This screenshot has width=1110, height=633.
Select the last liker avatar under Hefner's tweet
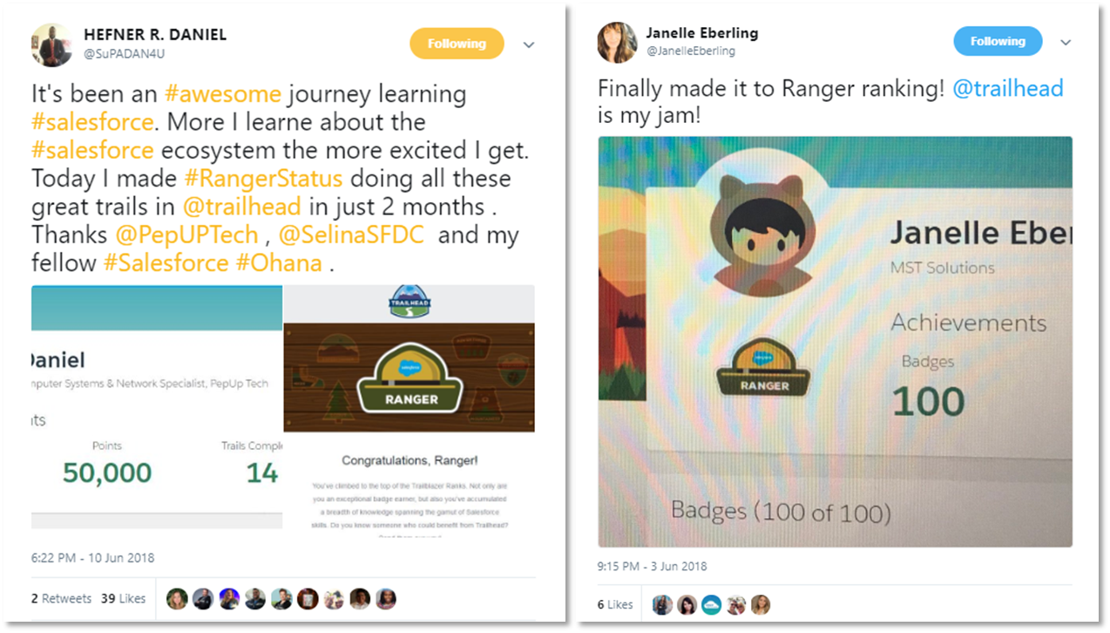[386, 598]
